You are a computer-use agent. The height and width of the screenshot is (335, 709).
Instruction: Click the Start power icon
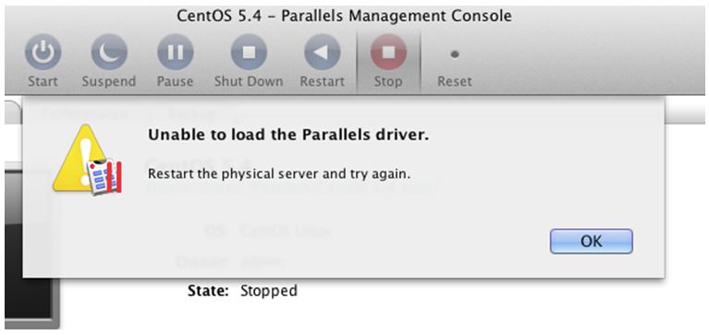[x=43, y=53]
